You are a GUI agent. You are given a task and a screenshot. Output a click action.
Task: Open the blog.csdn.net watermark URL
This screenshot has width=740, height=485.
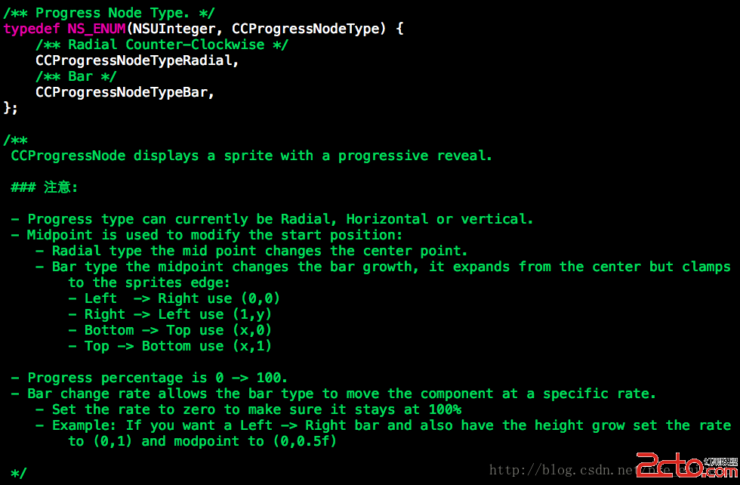tap(563, 470)
